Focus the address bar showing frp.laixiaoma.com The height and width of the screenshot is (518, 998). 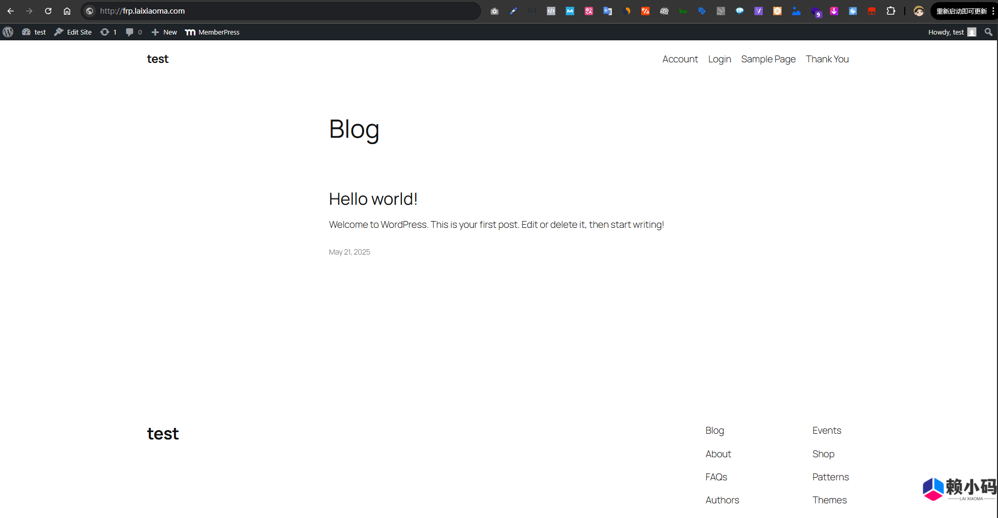[x=283, y=11]
